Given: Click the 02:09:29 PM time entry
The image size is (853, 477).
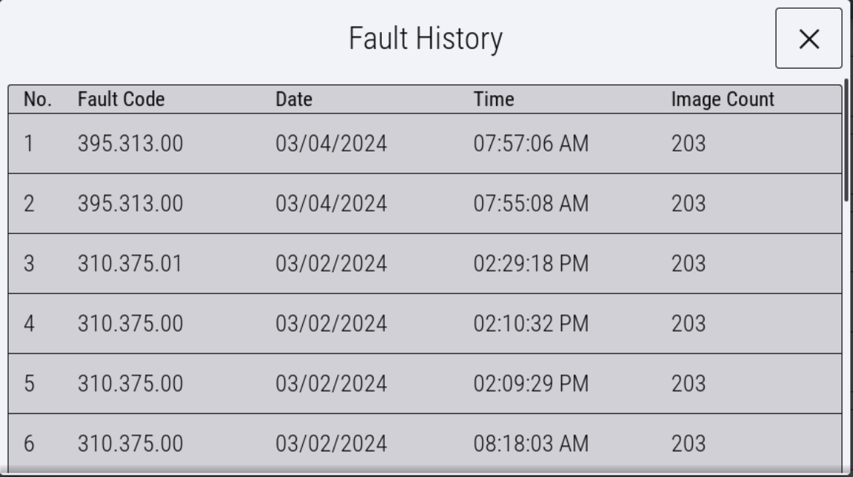Looking at the screenshot, I should [531, 384].
